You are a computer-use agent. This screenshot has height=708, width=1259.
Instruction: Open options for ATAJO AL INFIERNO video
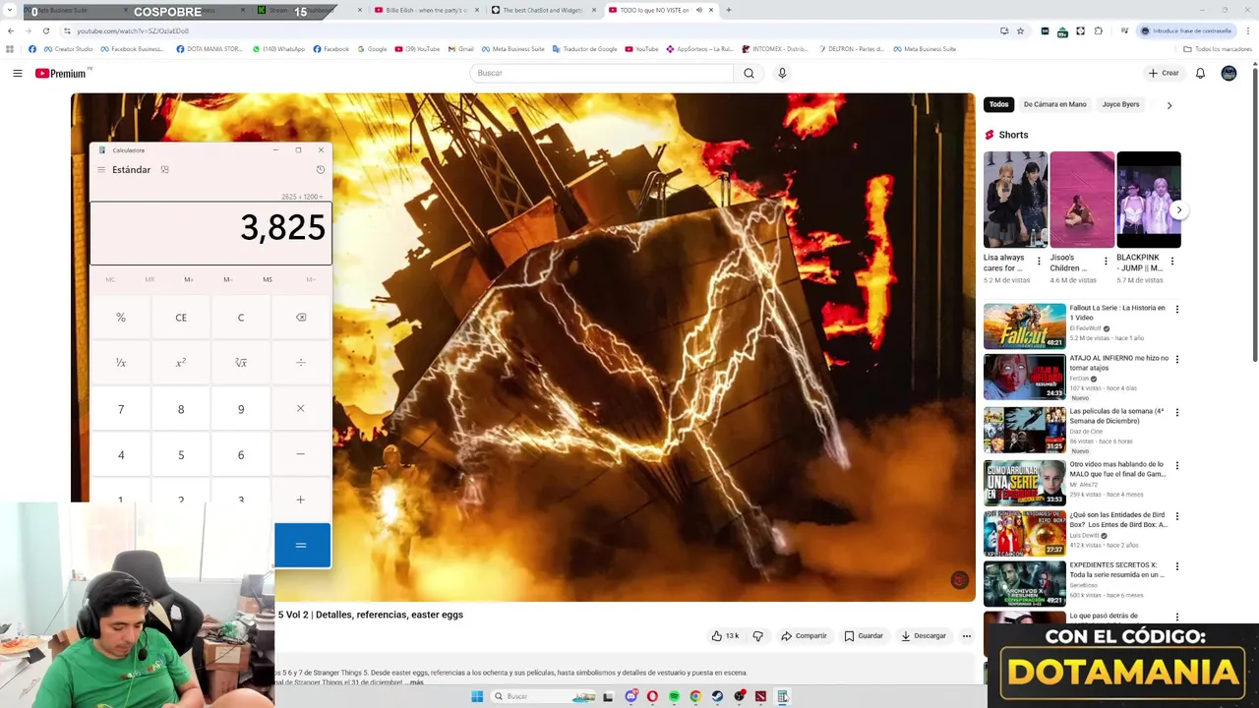(x=1176, y=360)
